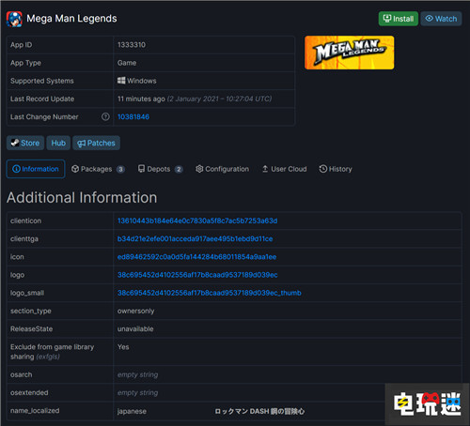The width and height of the screenshot is (470, 426).
Task: Open the clienttga hash link
Action: (x=195, y=239)
